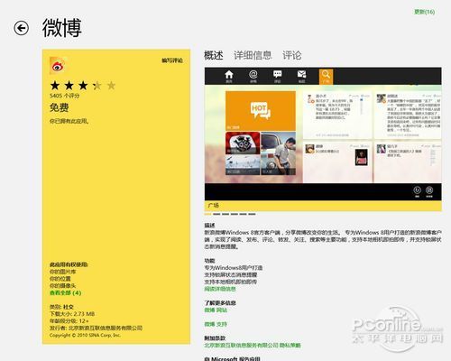The width and height of the screenshot is (451, 361).
Task: Open the 查看全部 (4) permissions link
Action: [66, 292]
